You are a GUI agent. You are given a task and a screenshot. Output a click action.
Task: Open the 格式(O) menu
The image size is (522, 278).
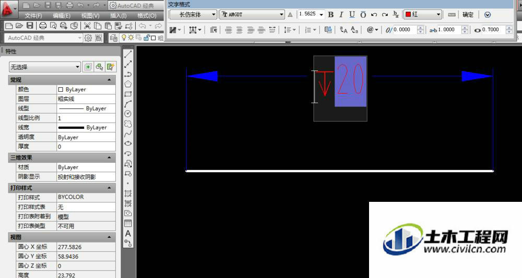tap(147, 16)
